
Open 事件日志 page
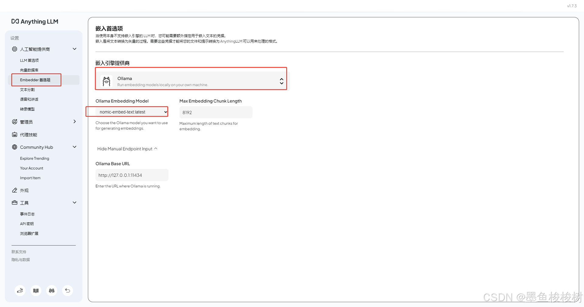pyautogui.click(x=27, y=214)
